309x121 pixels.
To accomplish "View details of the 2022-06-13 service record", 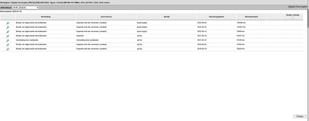I will pos(8,32).
